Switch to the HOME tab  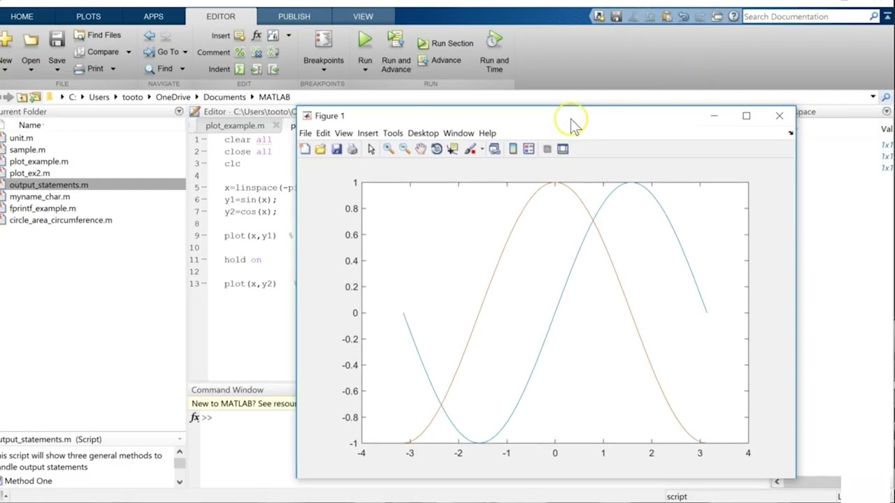click(x=22, y=16)
